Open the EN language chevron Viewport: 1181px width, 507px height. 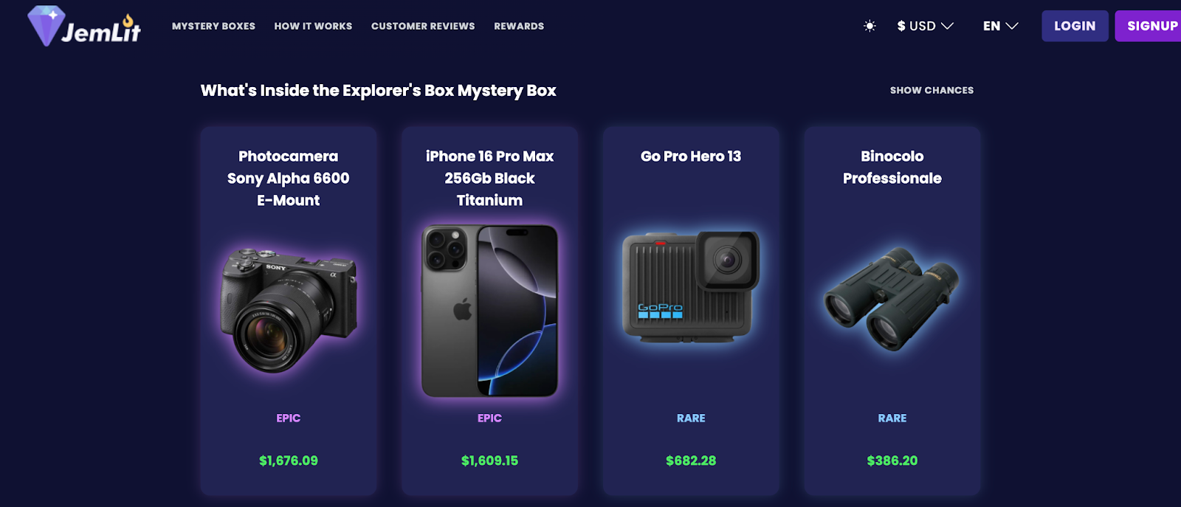[x=1012, y=26]
